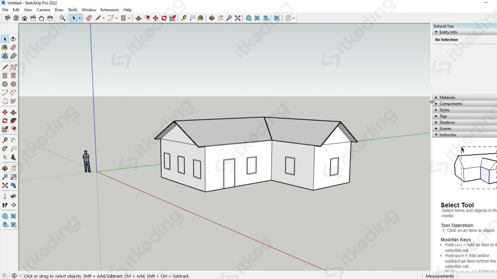497x279 pixels.
Task: Switch to Front view house icon
Action: click(24, 18)
